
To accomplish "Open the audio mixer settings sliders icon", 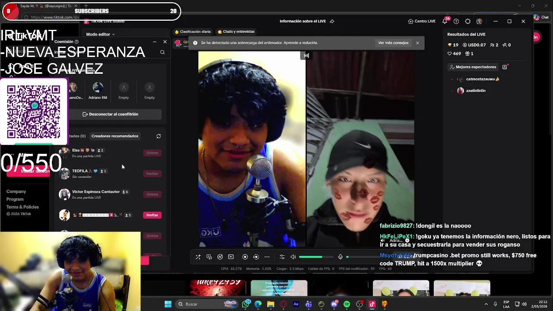I will click(282, 257).
